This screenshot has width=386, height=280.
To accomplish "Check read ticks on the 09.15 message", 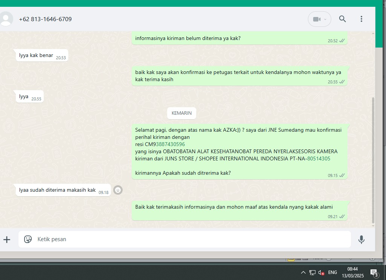I will point(342,175).
